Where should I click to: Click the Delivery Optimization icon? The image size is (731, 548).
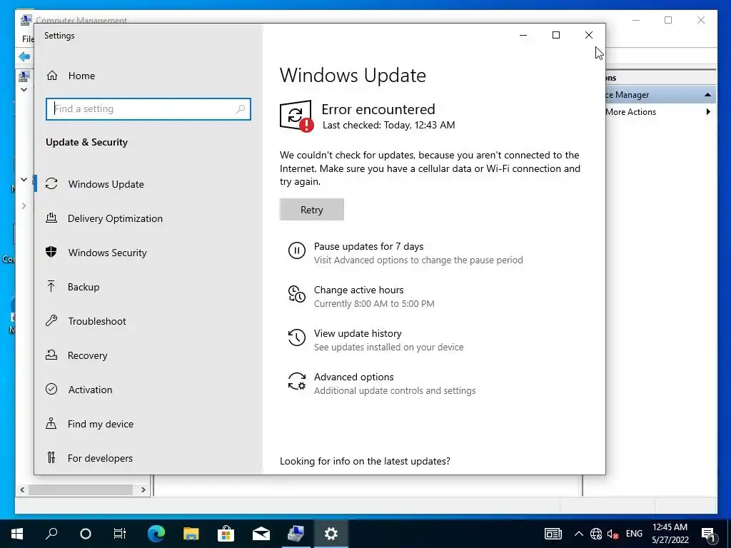point(51,218)
